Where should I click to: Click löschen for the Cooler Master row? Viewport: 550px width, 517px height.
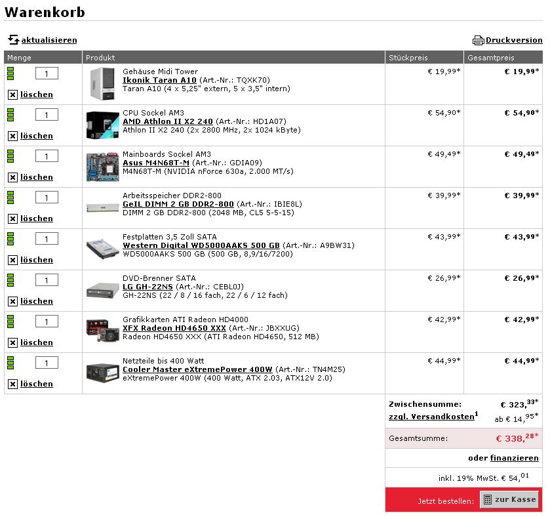coord(37,384)
